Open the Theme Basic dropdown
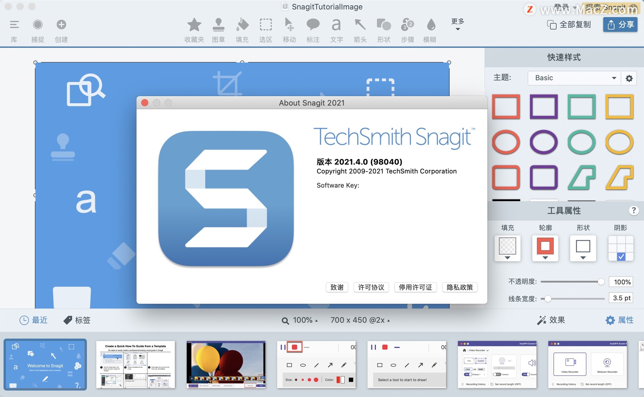The width and height of the screenshot is (644, 397). tap(574, 78)
